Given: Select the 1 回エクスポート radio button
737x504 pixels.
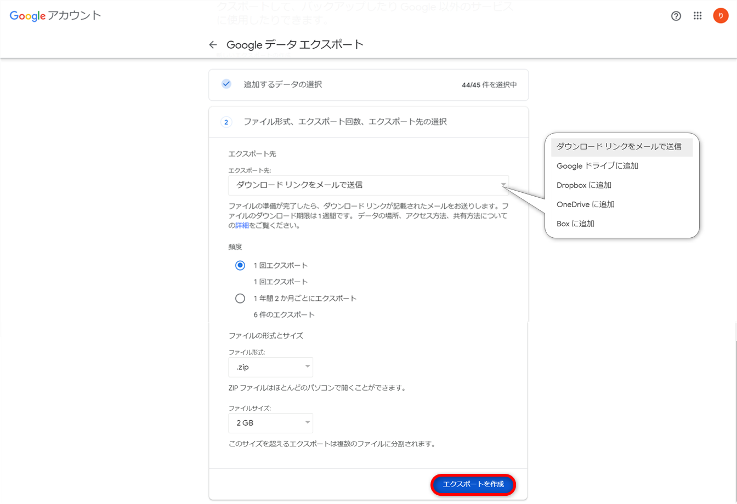Looking at the screenshot, I should 240,266.
